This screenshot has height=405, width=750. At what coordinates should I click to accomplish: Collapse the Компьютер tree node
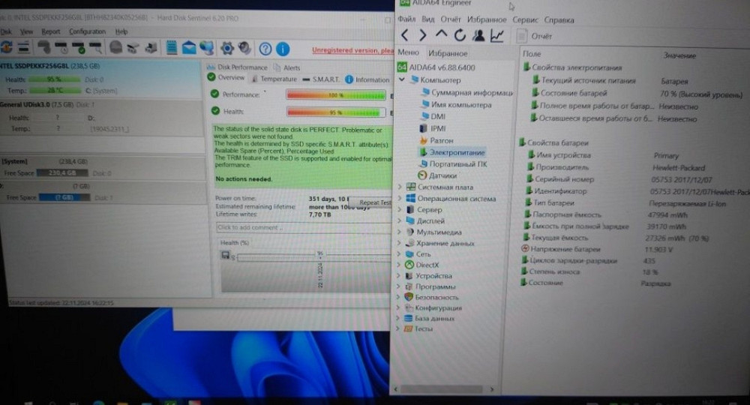402,79
